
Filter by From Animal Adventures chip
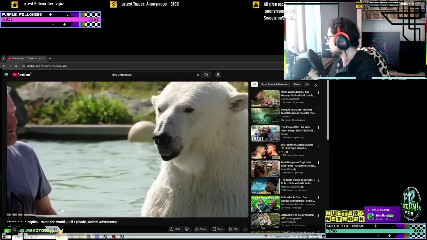tap(275, 84)
